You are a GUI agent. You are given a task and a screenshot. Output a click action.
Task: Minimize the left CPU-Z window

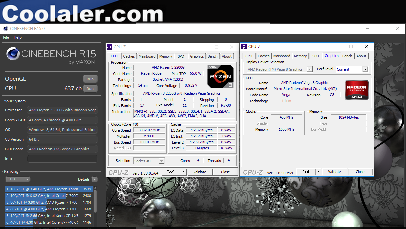[201, 47]
